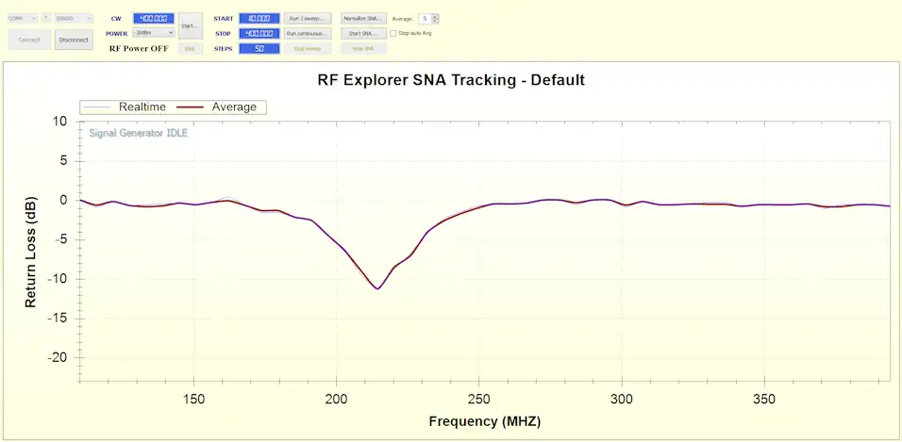Click the STOP frequency field

pos(259,33)
